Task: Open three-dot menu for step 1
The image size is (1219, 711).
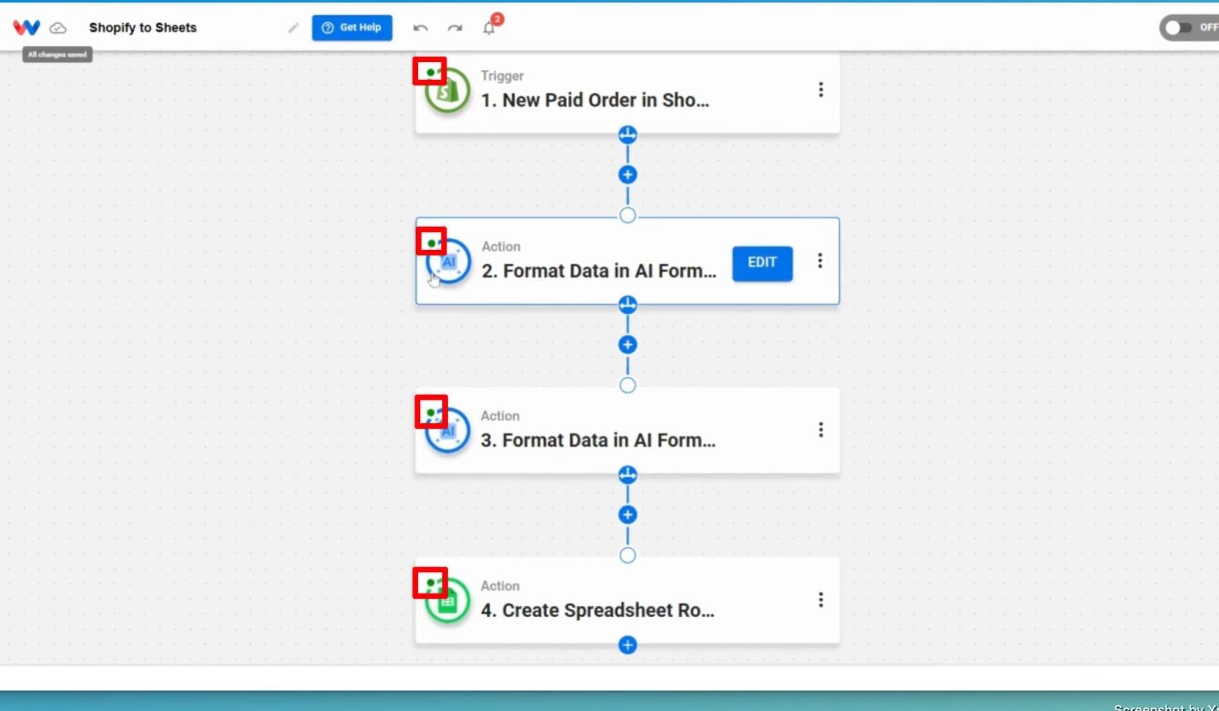Action: [x=821, y=90]
